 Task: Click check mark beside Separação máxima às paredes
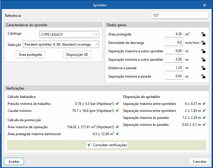pos(204,118)
